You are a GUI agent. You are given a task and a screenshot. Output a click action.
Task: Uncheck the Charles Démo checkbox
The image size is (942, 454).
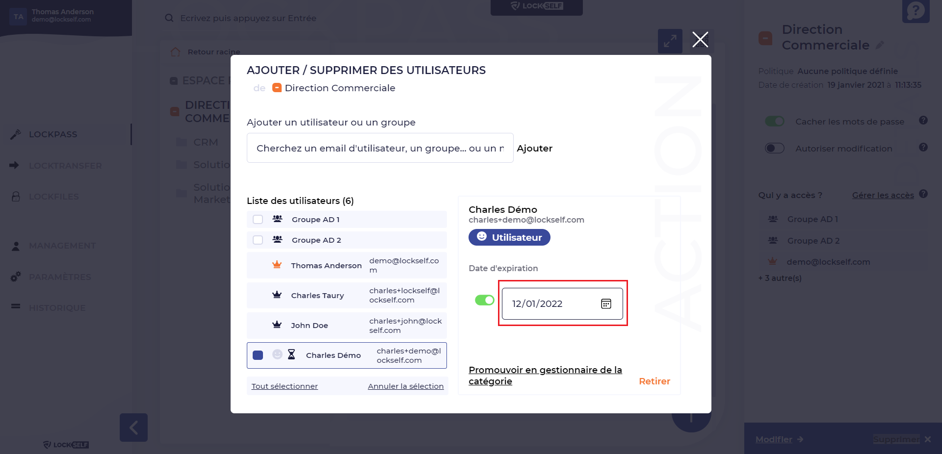pos(258,355)
